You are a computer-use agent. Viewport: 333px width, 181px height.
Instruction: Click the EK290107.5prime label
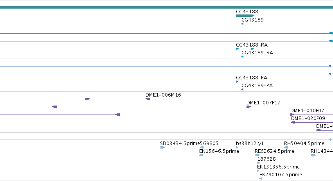(281, 175)
